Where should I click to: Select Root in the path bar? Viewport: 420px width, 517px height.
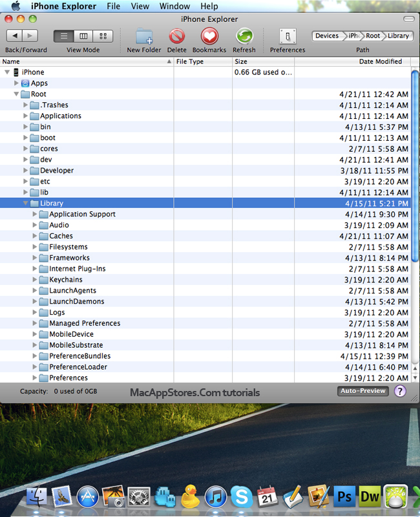pyautogui.click(x=373, y=36)
